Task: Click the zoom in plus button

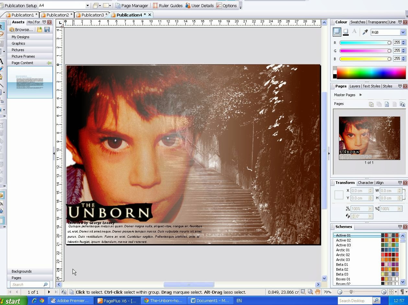Action: pyautogui.click(x=384, y=292)
